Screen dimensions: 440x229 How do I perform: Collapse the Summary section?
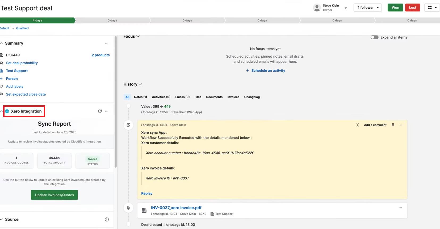click(2, 43)
